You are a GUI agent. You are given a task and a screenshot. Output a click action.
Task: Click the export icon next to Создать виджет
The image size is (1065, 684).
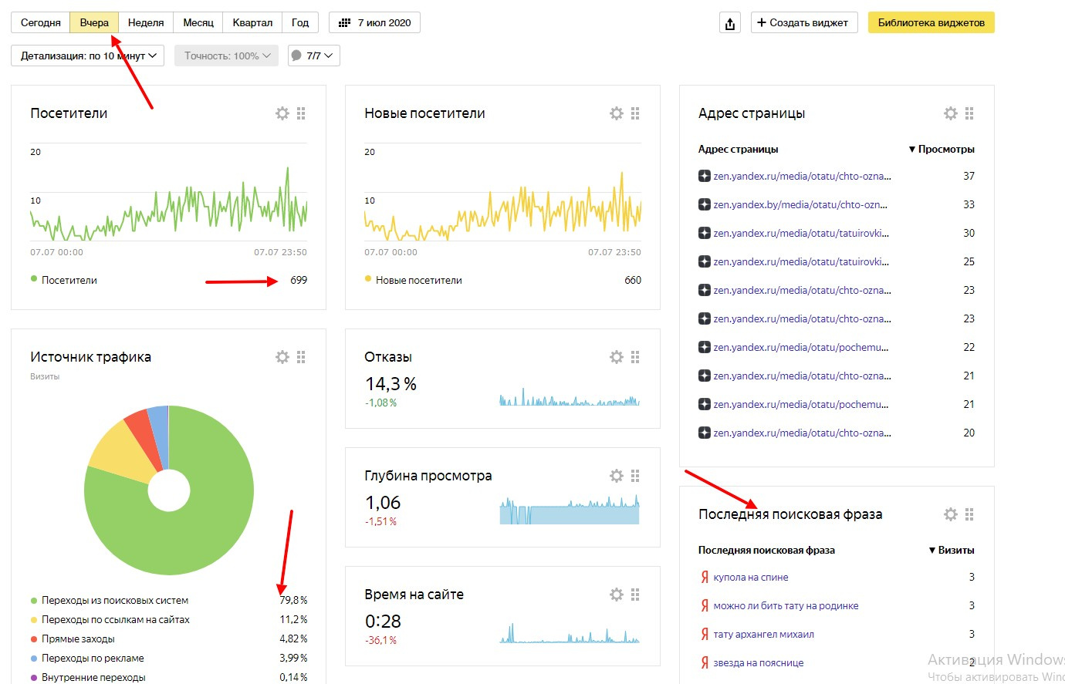(x=730, y=23)
